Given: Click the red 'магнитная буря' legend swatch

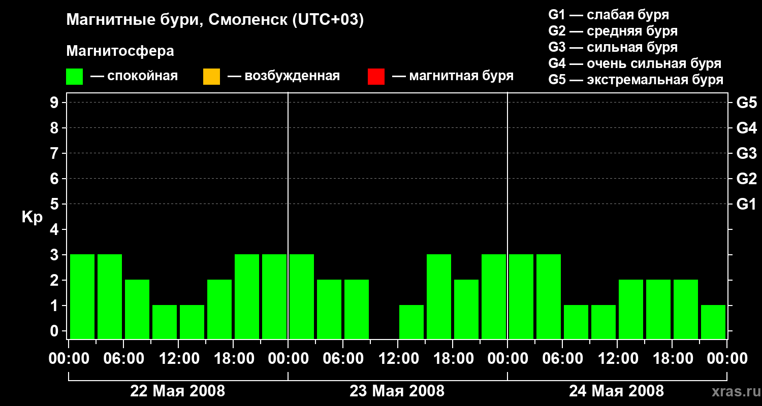Looking at the screenshot, I should [376, 77].
